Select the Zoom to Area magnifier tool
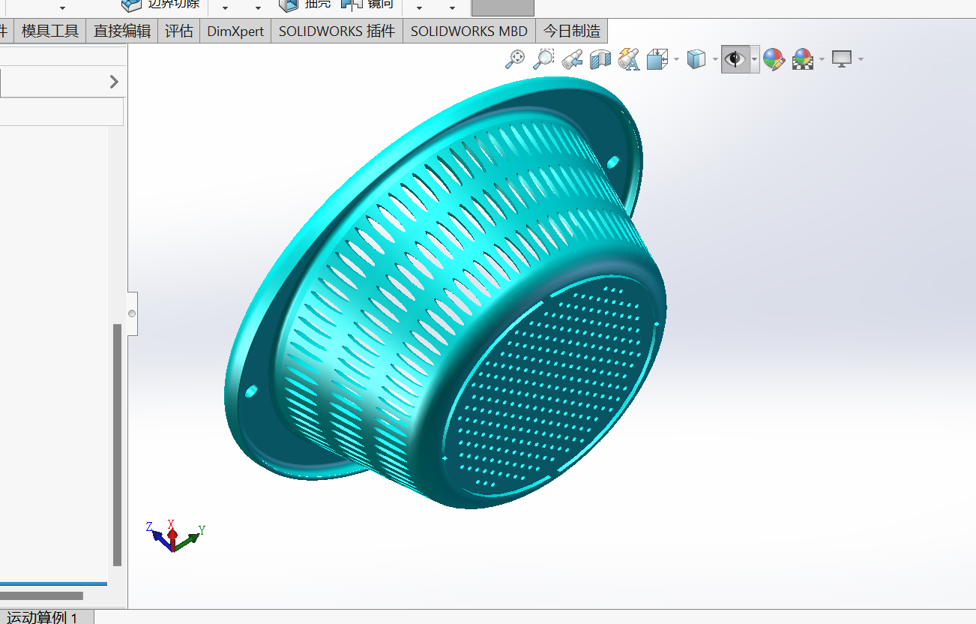 coord(543,59)
